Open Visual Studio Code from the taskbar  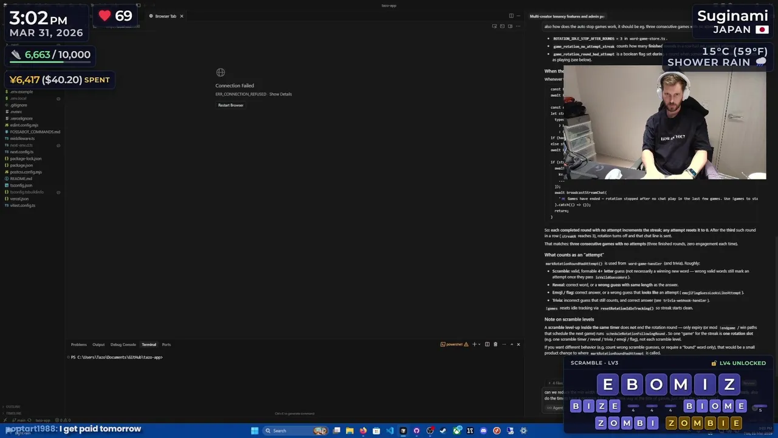point(390,431)
